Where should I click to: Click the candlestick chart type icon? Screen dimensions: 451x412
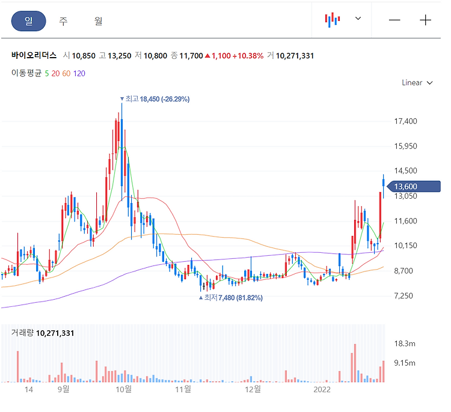333,20
